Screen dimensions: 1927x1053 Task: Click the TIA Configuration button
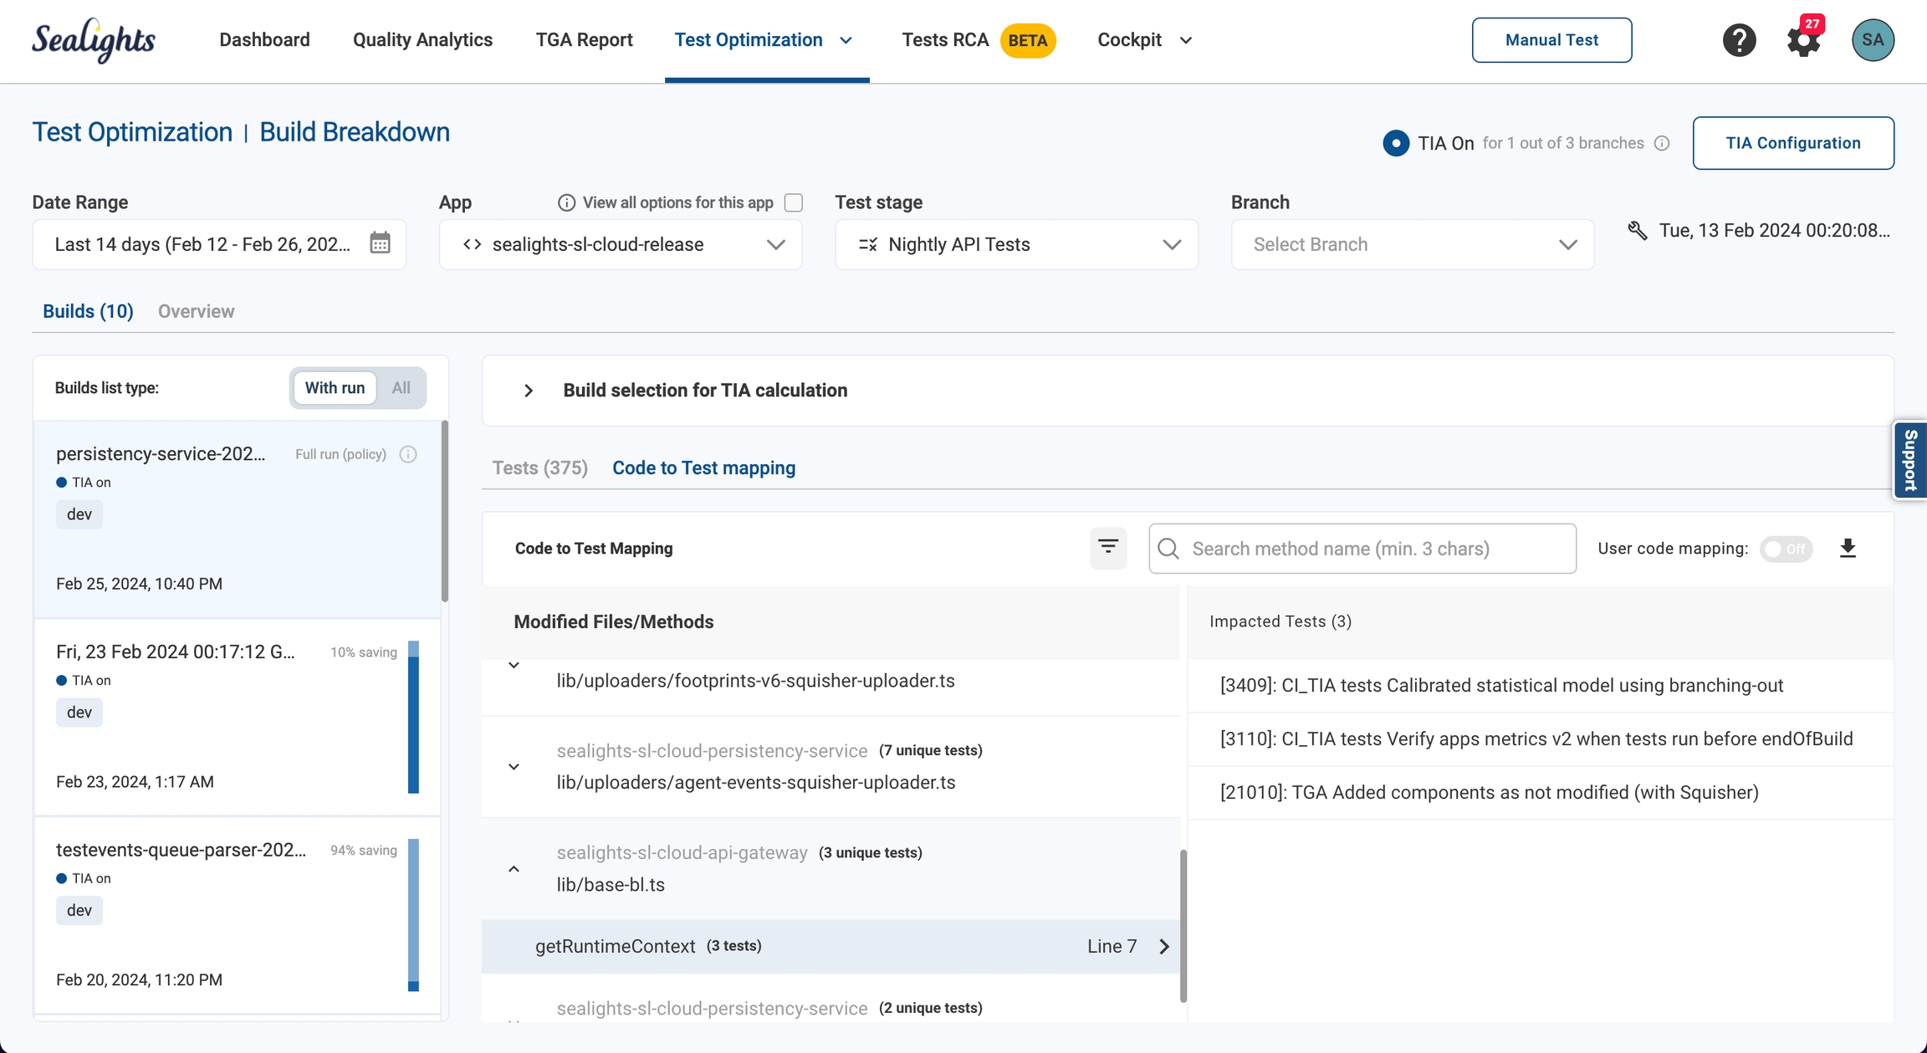1793,143
